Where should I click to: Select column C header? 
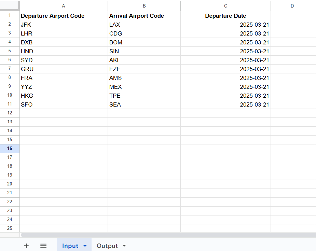225,6
